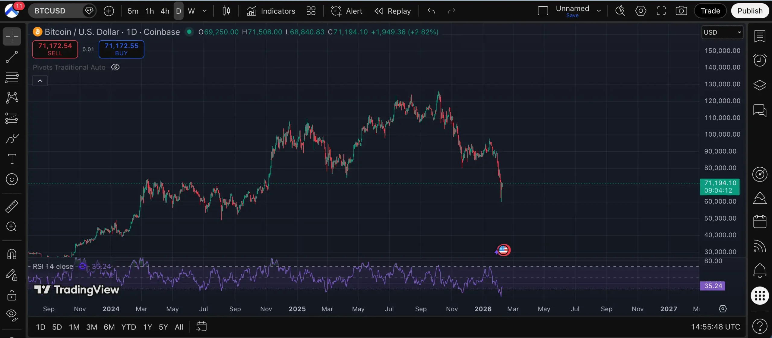Open the USD currency dropdown
Image resolution: width=772 pixels, height=338 pixels.
(722, 32)
